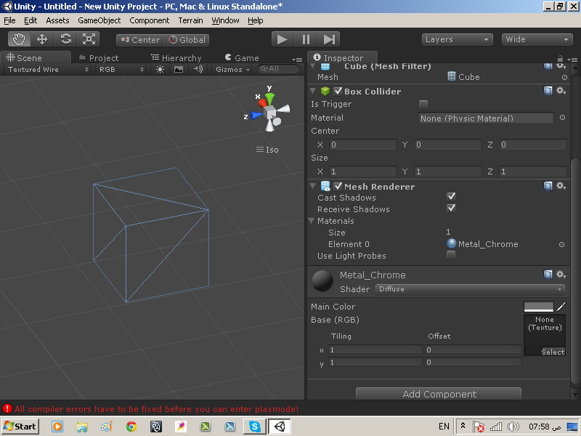Toggle scene skybox and effects icon
The height and width of the screenshot is (436, 581).
pos(179,69)
